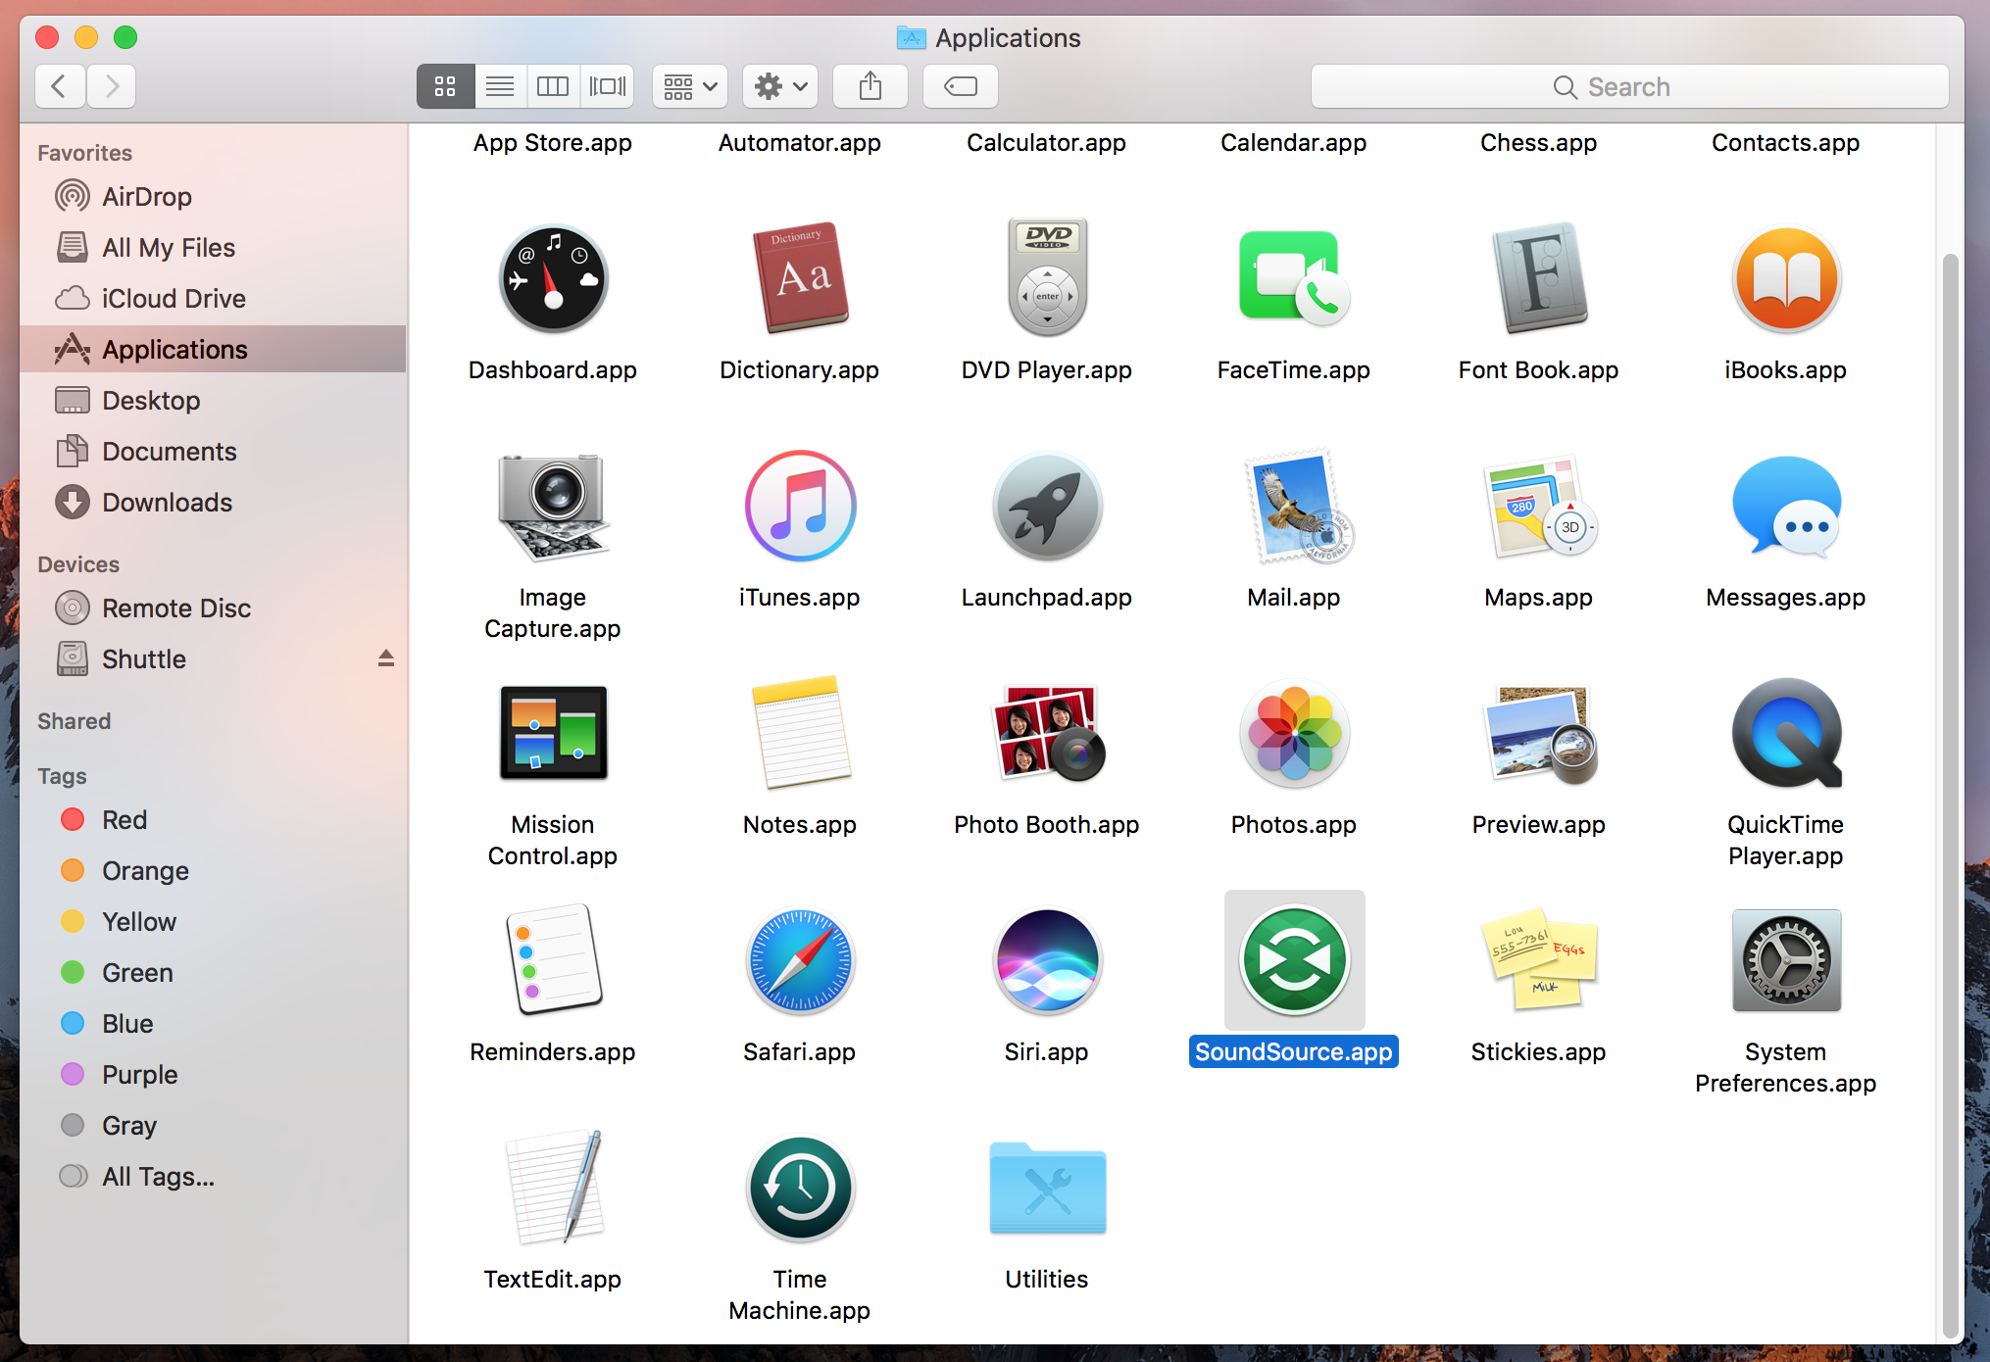This screenshot has height=1362, width=1990.
Task: Click the Chess.app label
Action: (x=1539, y=143)
